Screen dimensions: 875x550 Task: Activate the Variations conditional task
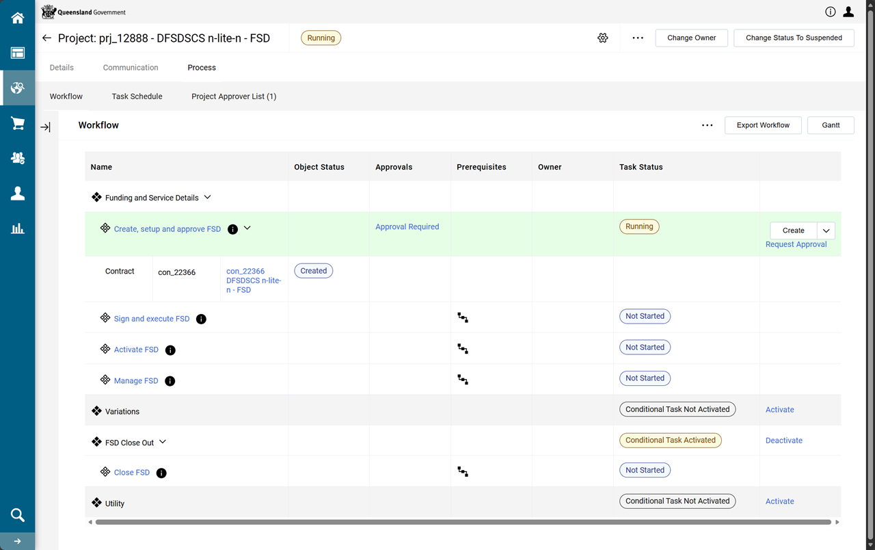779,410
